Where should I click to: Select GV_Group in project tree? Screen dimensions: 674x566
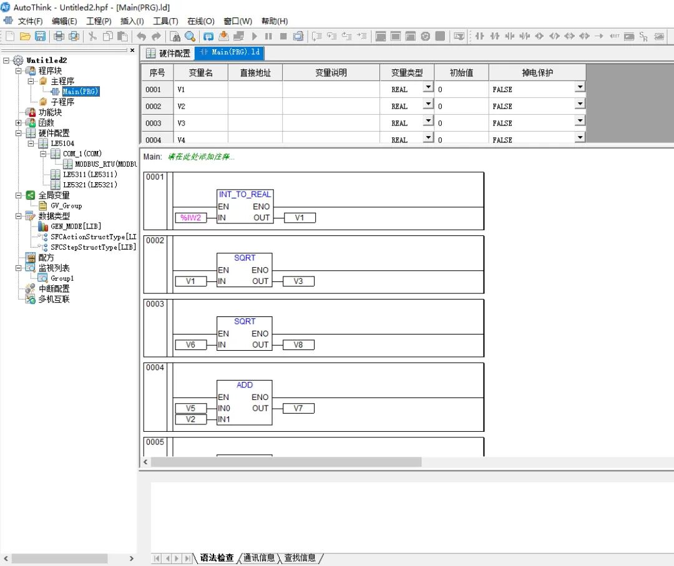(66, 206)
